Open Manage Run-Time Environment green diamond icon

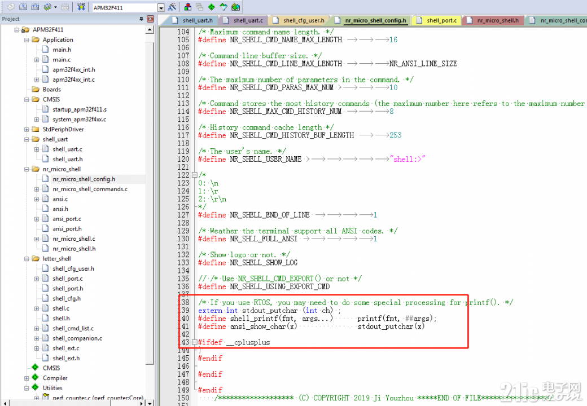click(x=212, y=7)
